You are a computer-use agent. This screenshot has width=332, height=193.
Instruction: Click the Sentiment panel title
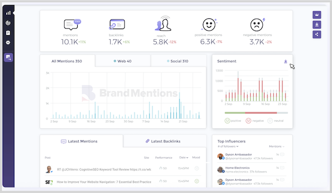tap(227, 61)
